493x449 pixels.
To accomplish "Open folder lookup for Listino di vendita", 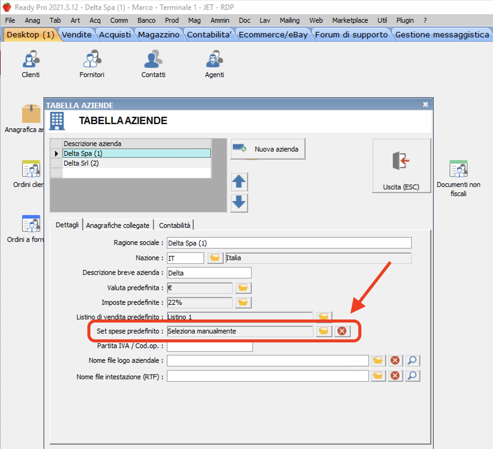I will [x=324, y=316].
